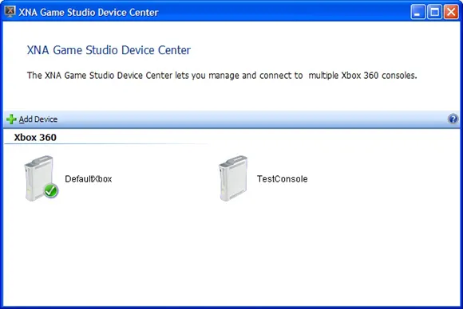
Task: Select the DefaultXbox device name
Action: [x=89, y=179]
